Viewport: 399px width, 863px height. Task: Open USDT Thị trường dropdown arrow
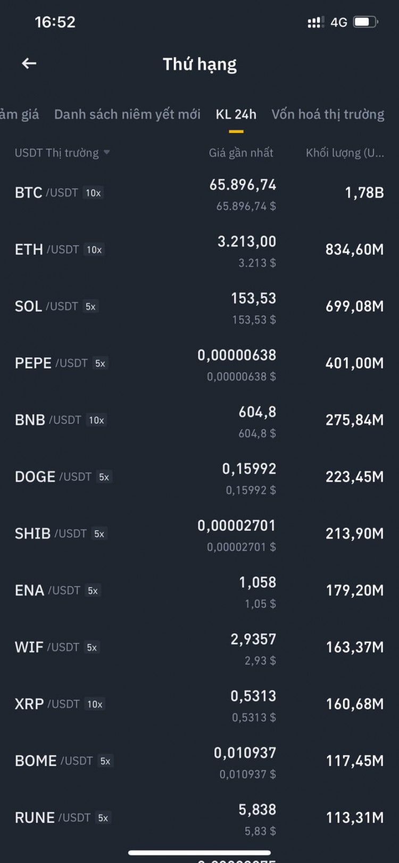[107, 152]
